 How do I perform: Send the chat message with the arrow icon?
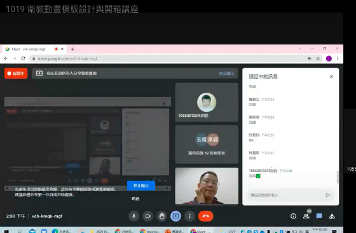[328, 195]
